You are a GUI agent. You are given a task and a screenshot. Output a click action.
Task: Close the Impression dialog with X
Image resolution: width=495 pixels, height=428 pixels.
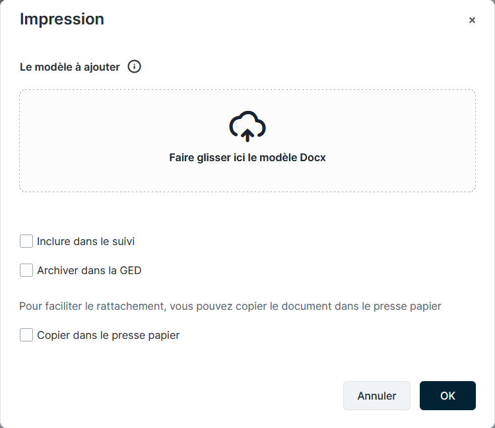pyautogui.click(x=472, y=20)
